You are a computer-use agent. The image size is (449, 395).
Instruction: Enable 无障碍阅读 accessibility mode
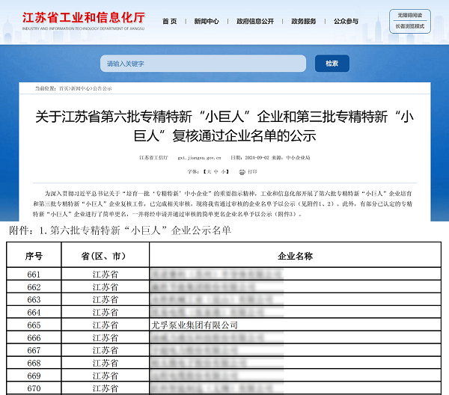click(x=410, y=15)
